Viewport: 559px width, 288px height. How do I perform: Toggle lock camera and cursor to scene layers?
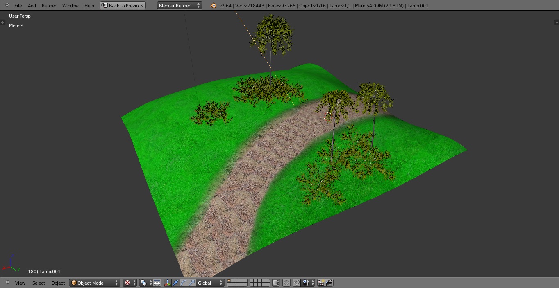click(x=276, y=283)
